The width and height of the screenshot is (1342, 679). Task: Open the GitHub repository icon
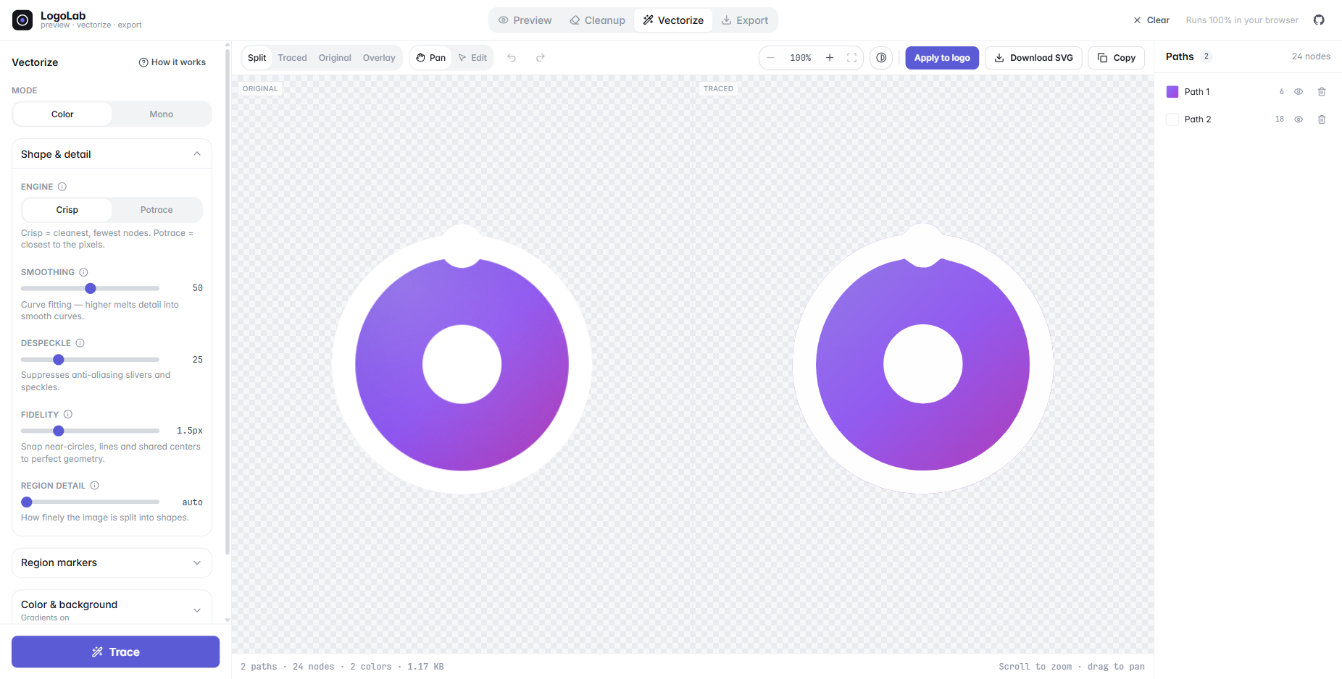pyautogui.click(x=1319, y=20)
